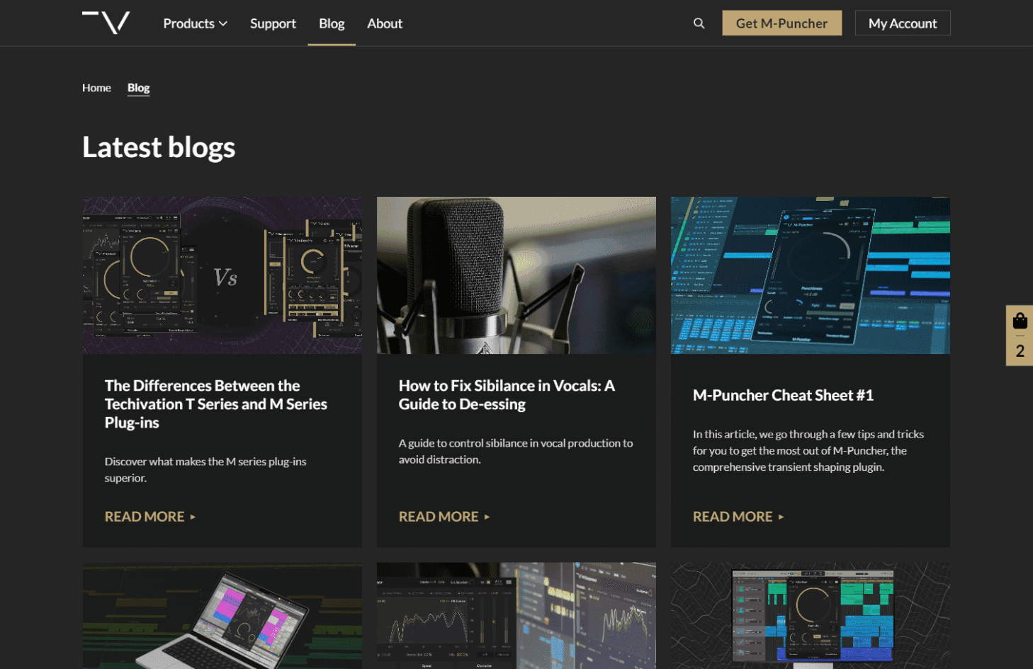Image resolution: width=1033 pixels, height=669 pixels.
Task: Click the Blog breadcrumb link
Action: (x=138, y=88)
